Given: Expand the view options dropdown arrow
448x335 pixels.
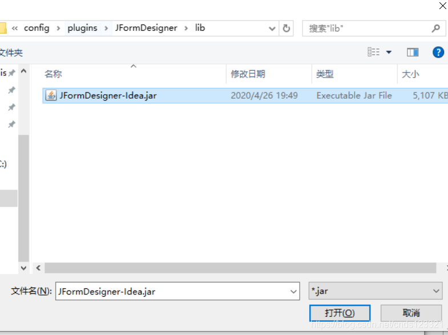Looking at the screenshot, I should point(389,53).
